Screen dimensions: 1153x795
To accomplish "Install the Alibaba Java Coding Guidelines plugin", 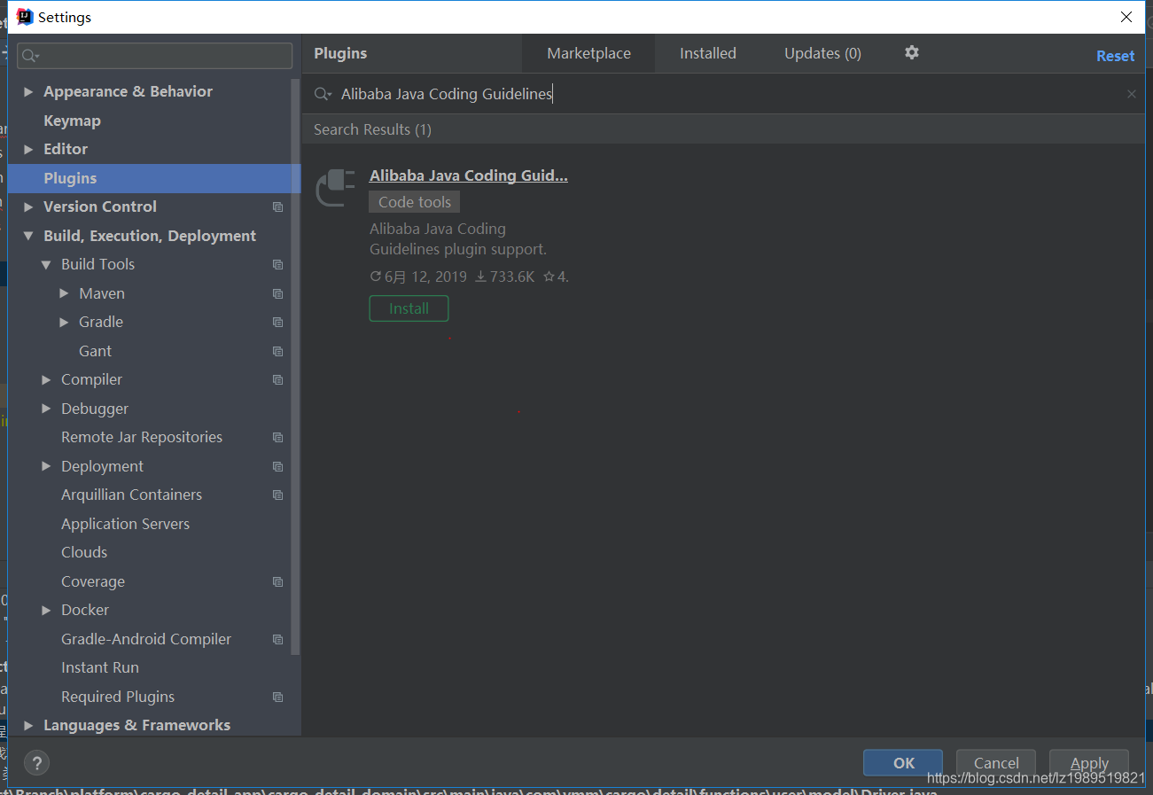I will pyautogui.click(x=409, y=308).
